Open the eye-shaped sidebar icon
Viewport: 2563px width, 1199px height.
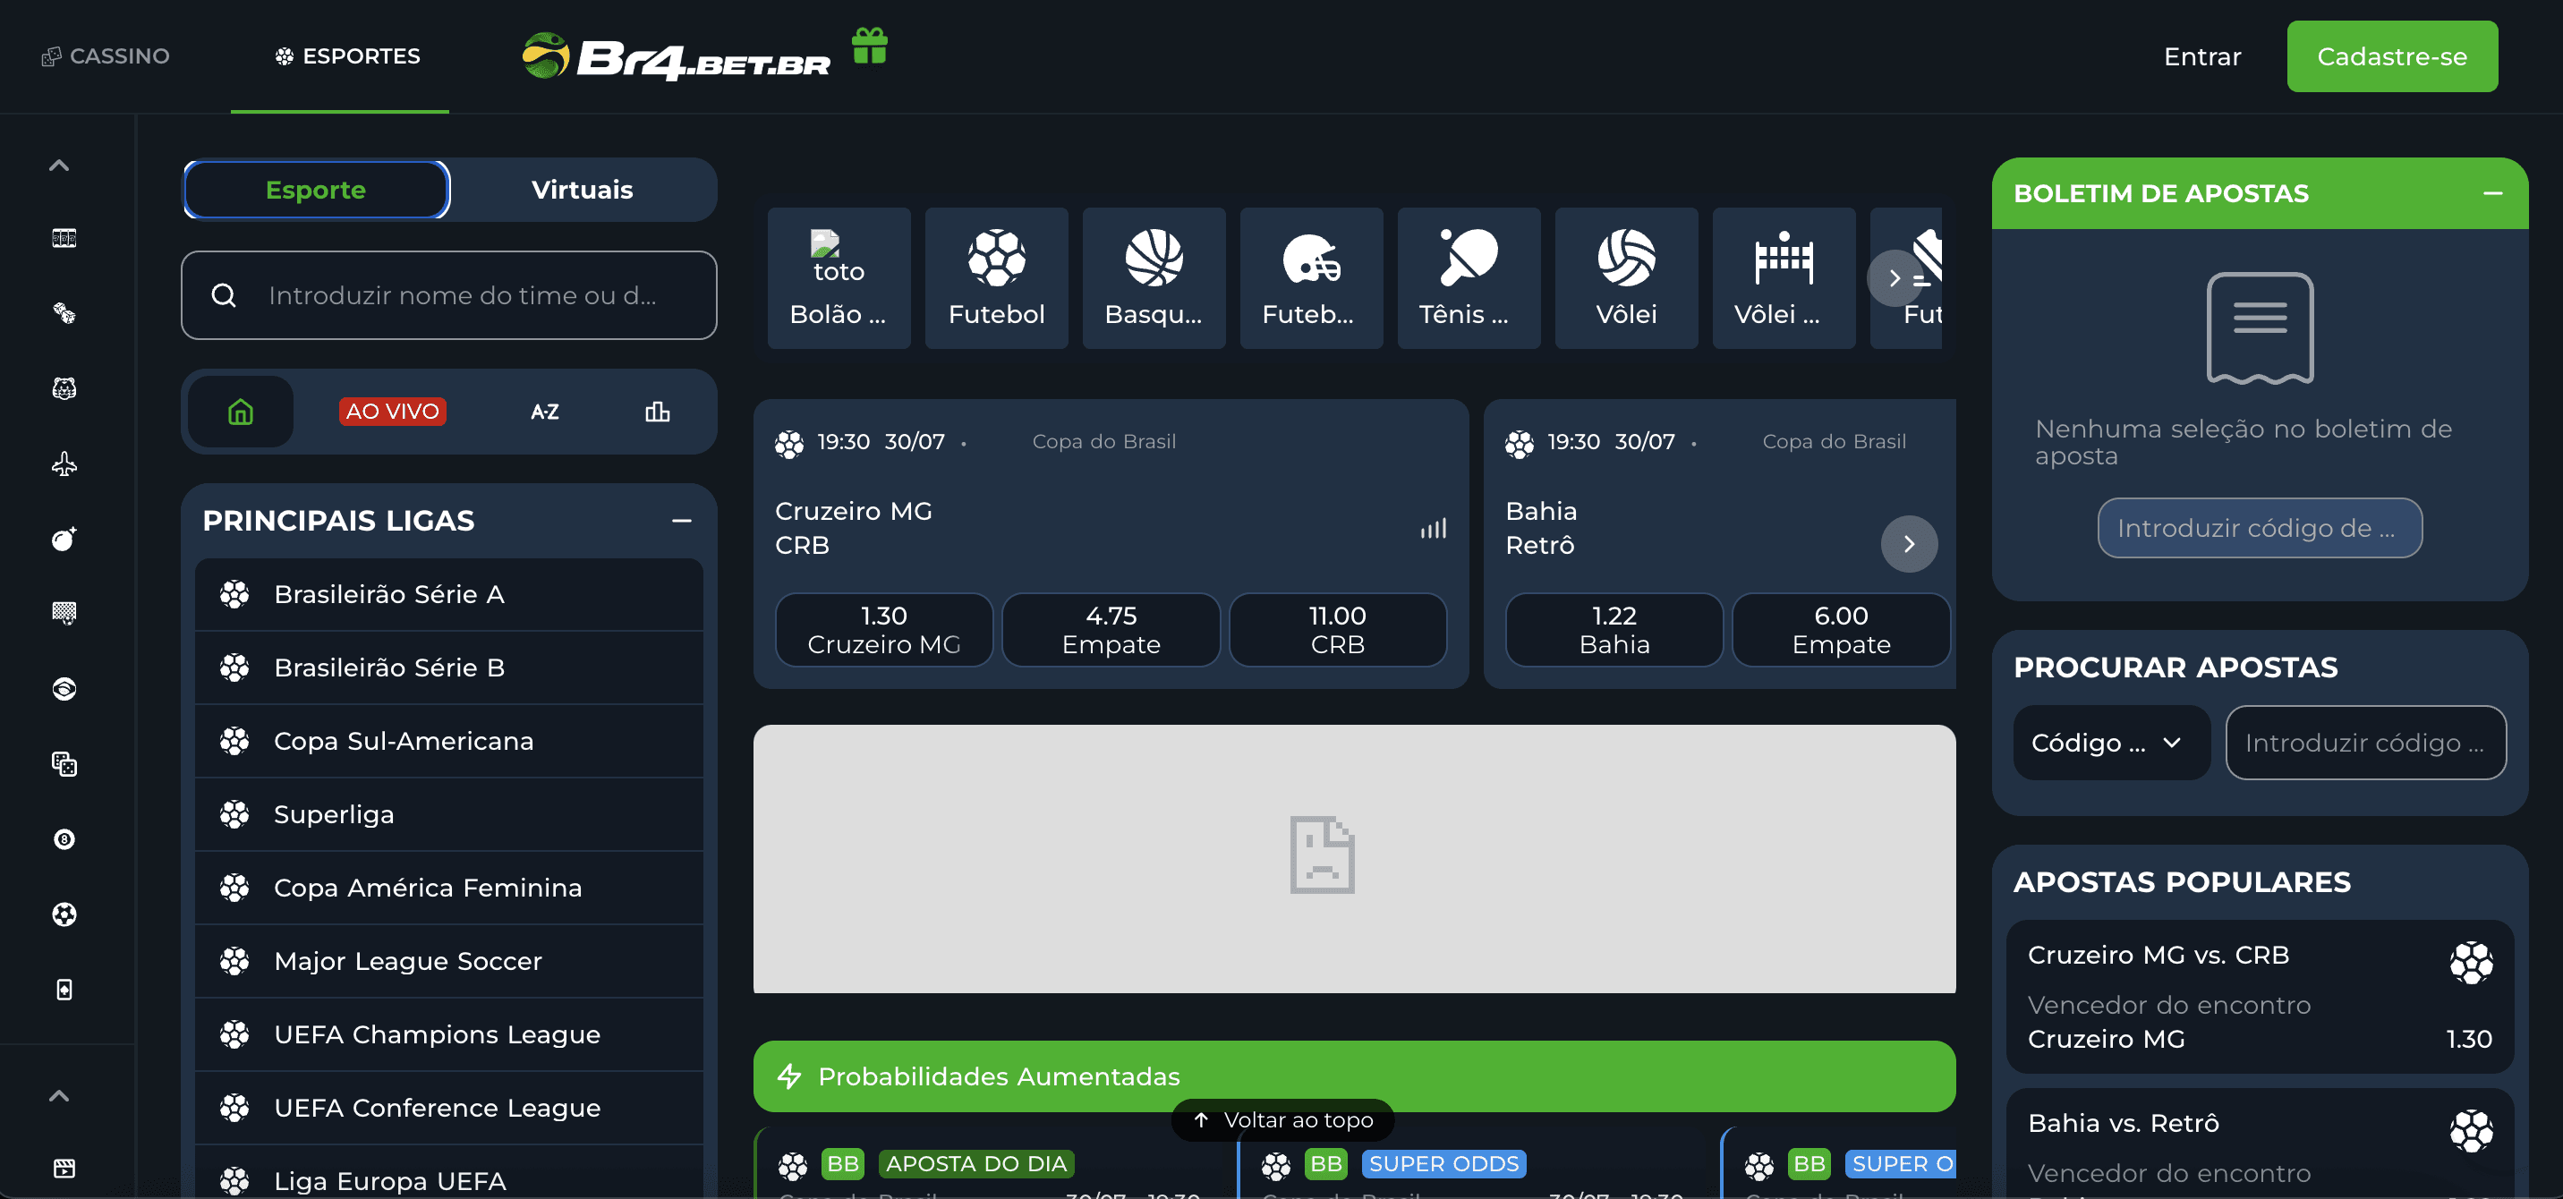[x=64, y=689]
